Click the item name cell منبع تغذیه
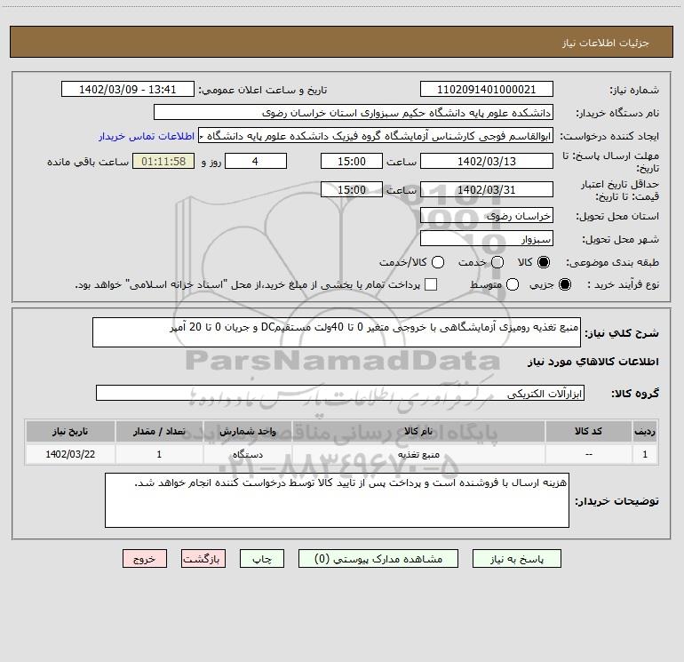 [418, 454]
